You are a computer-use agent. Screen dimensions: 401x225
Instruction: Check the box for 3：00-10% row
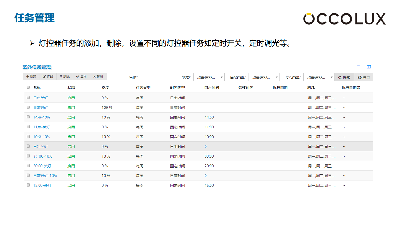tap(28, 156)
